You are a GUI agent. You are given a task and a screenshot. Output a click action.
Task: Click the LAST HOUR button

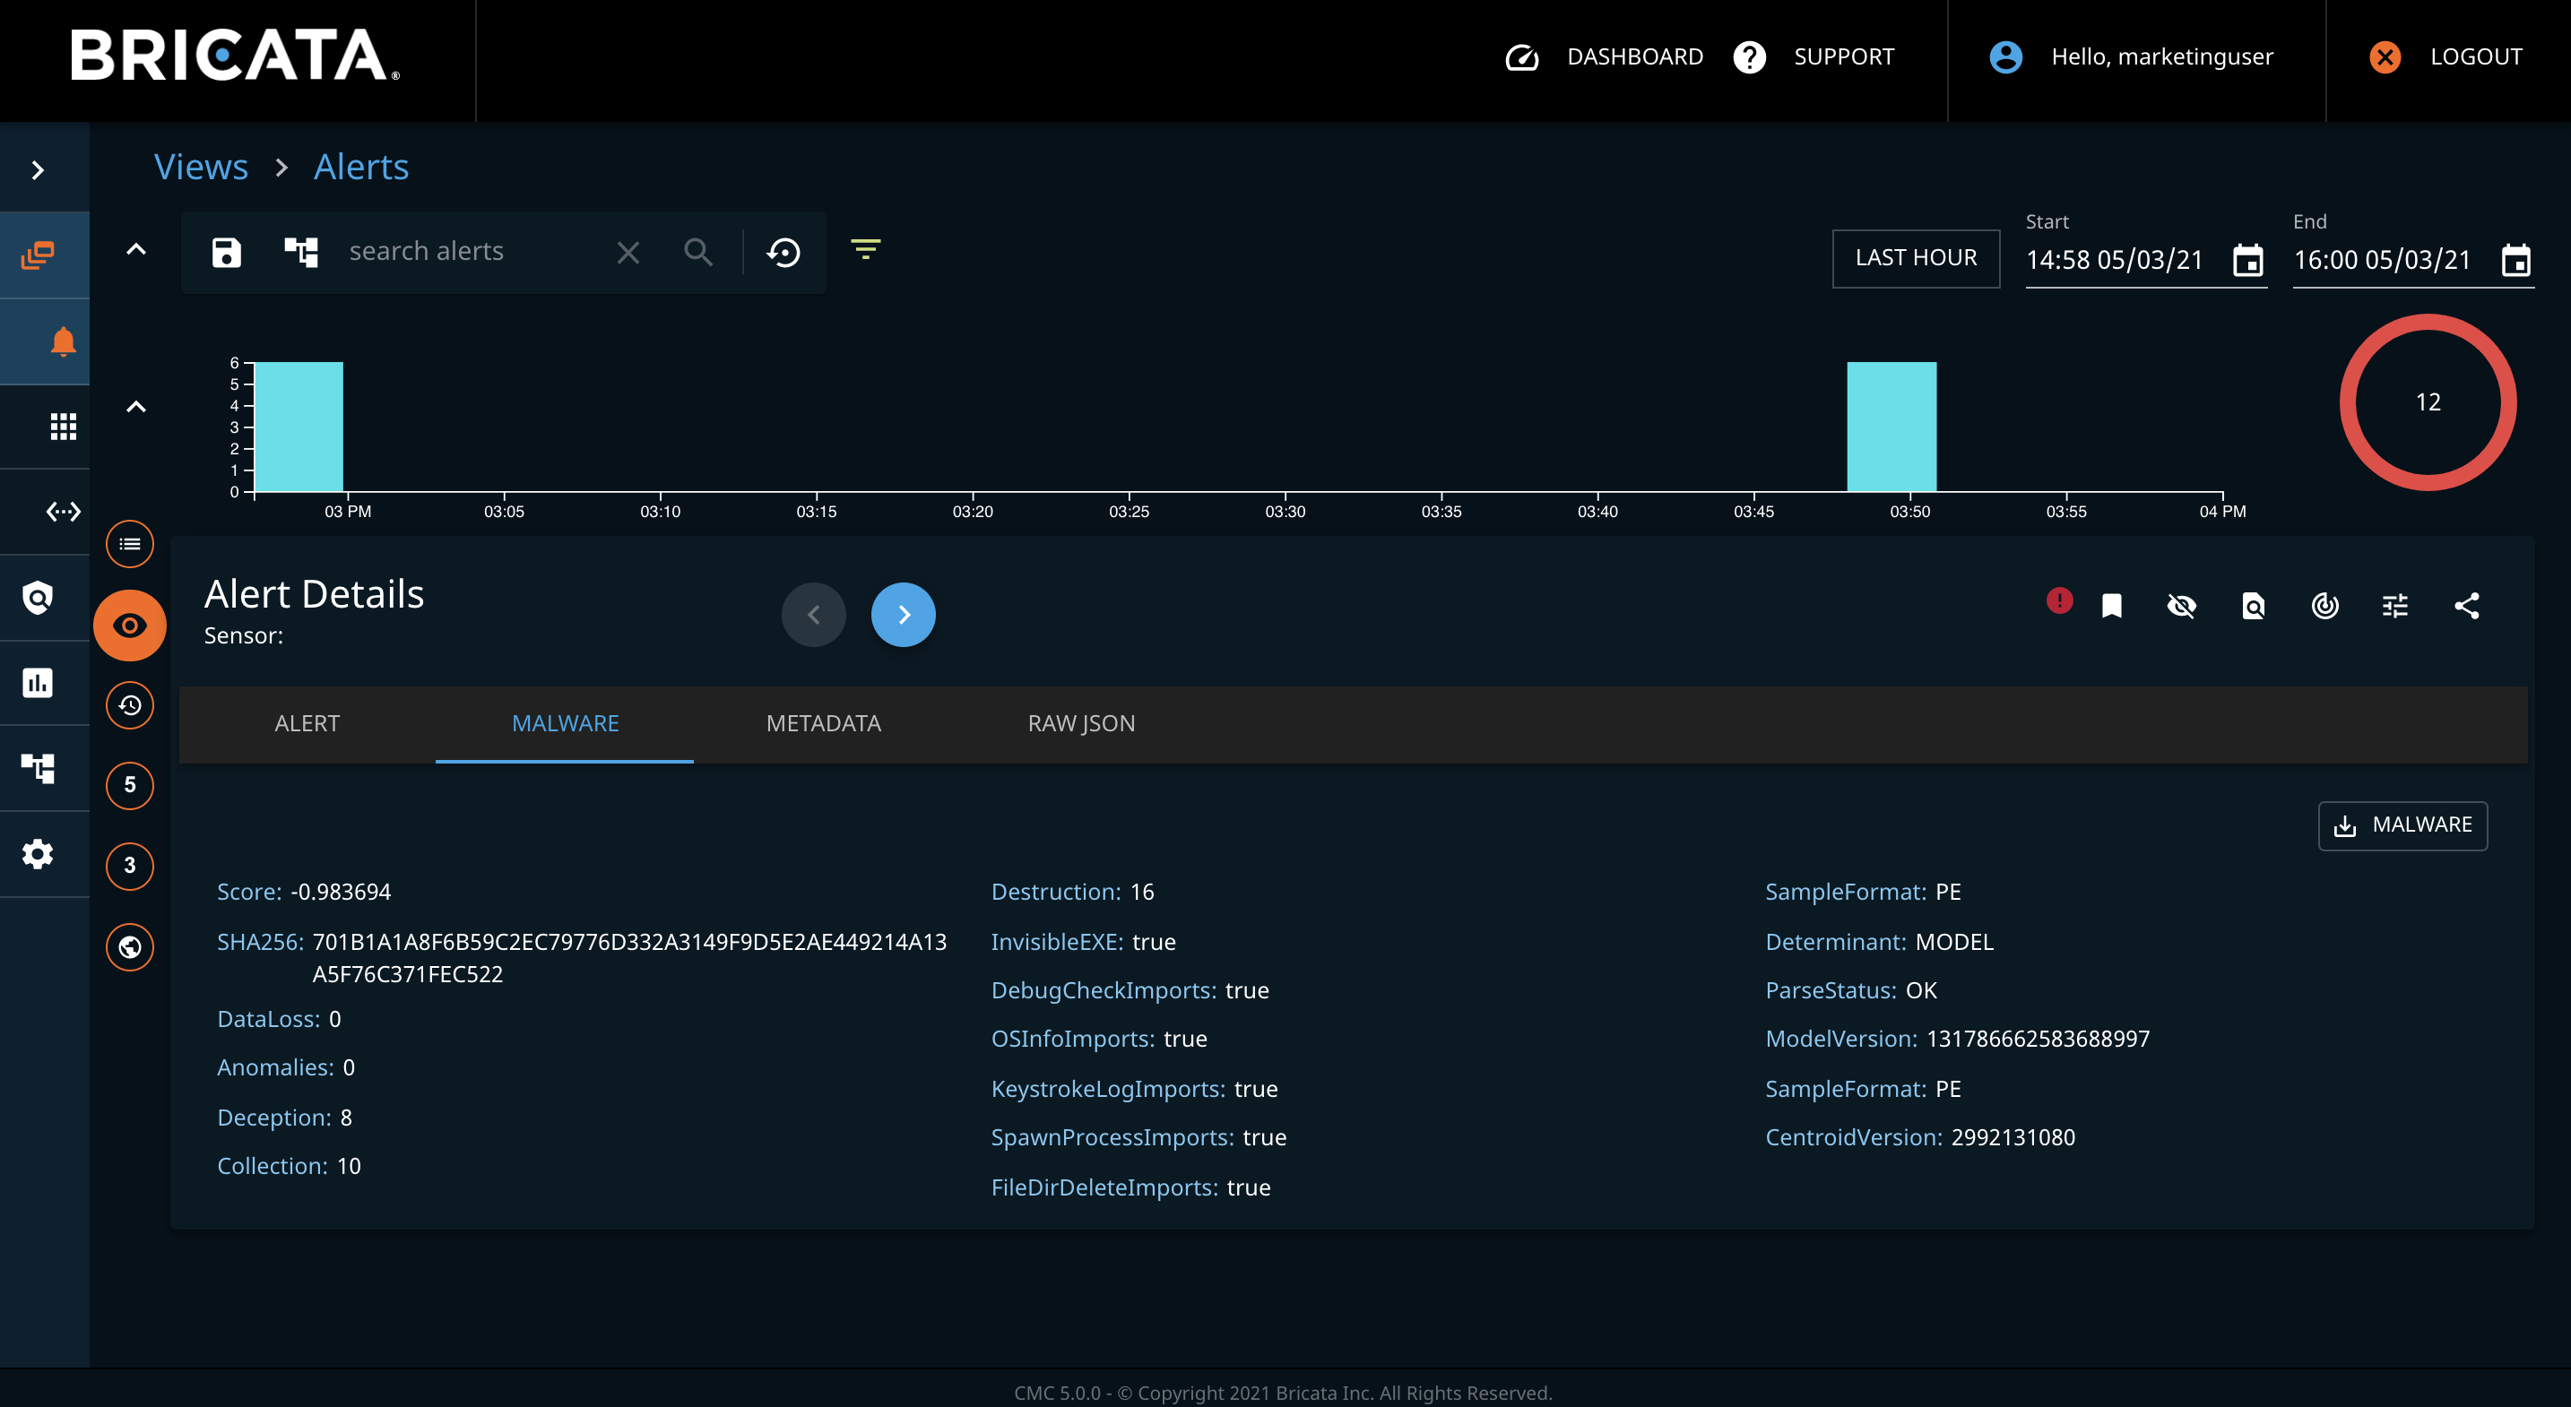[1916, 258]
